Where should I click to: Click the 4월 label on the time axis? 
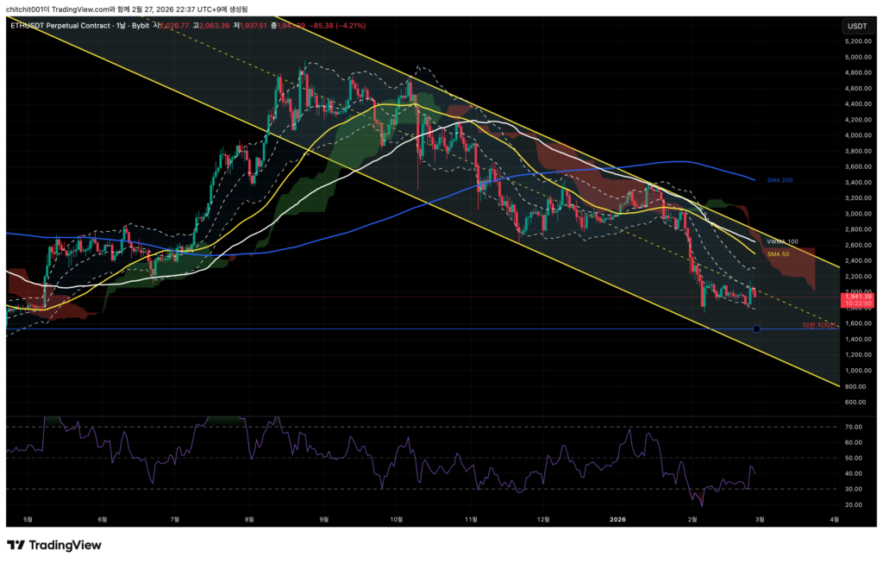click(834, 520)
